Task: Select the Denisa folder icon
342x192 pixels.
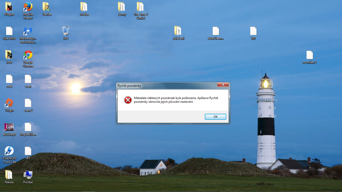Action: coord(47,7)
